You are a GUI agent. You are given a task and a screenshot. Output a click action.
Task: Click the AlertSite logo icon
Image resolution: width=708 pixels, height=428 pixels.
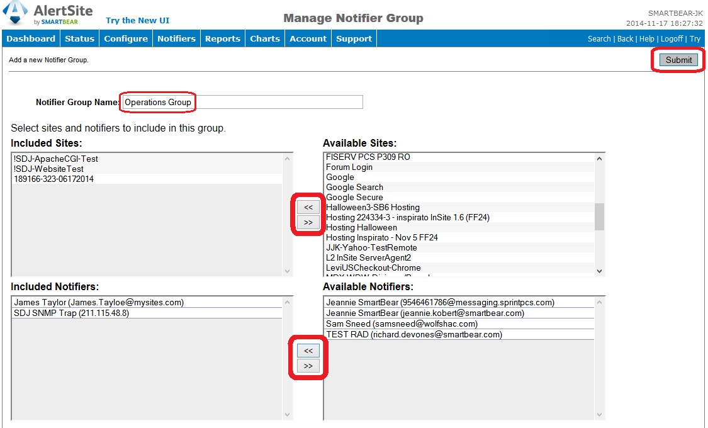[x=14, y=13]
